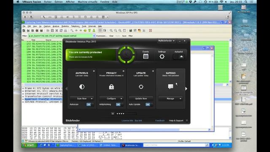Image resolution: width=270 pixels, height=152 pixels.
Task: Click Wireshark zoom in icon
Action: [x=111, y=30]
